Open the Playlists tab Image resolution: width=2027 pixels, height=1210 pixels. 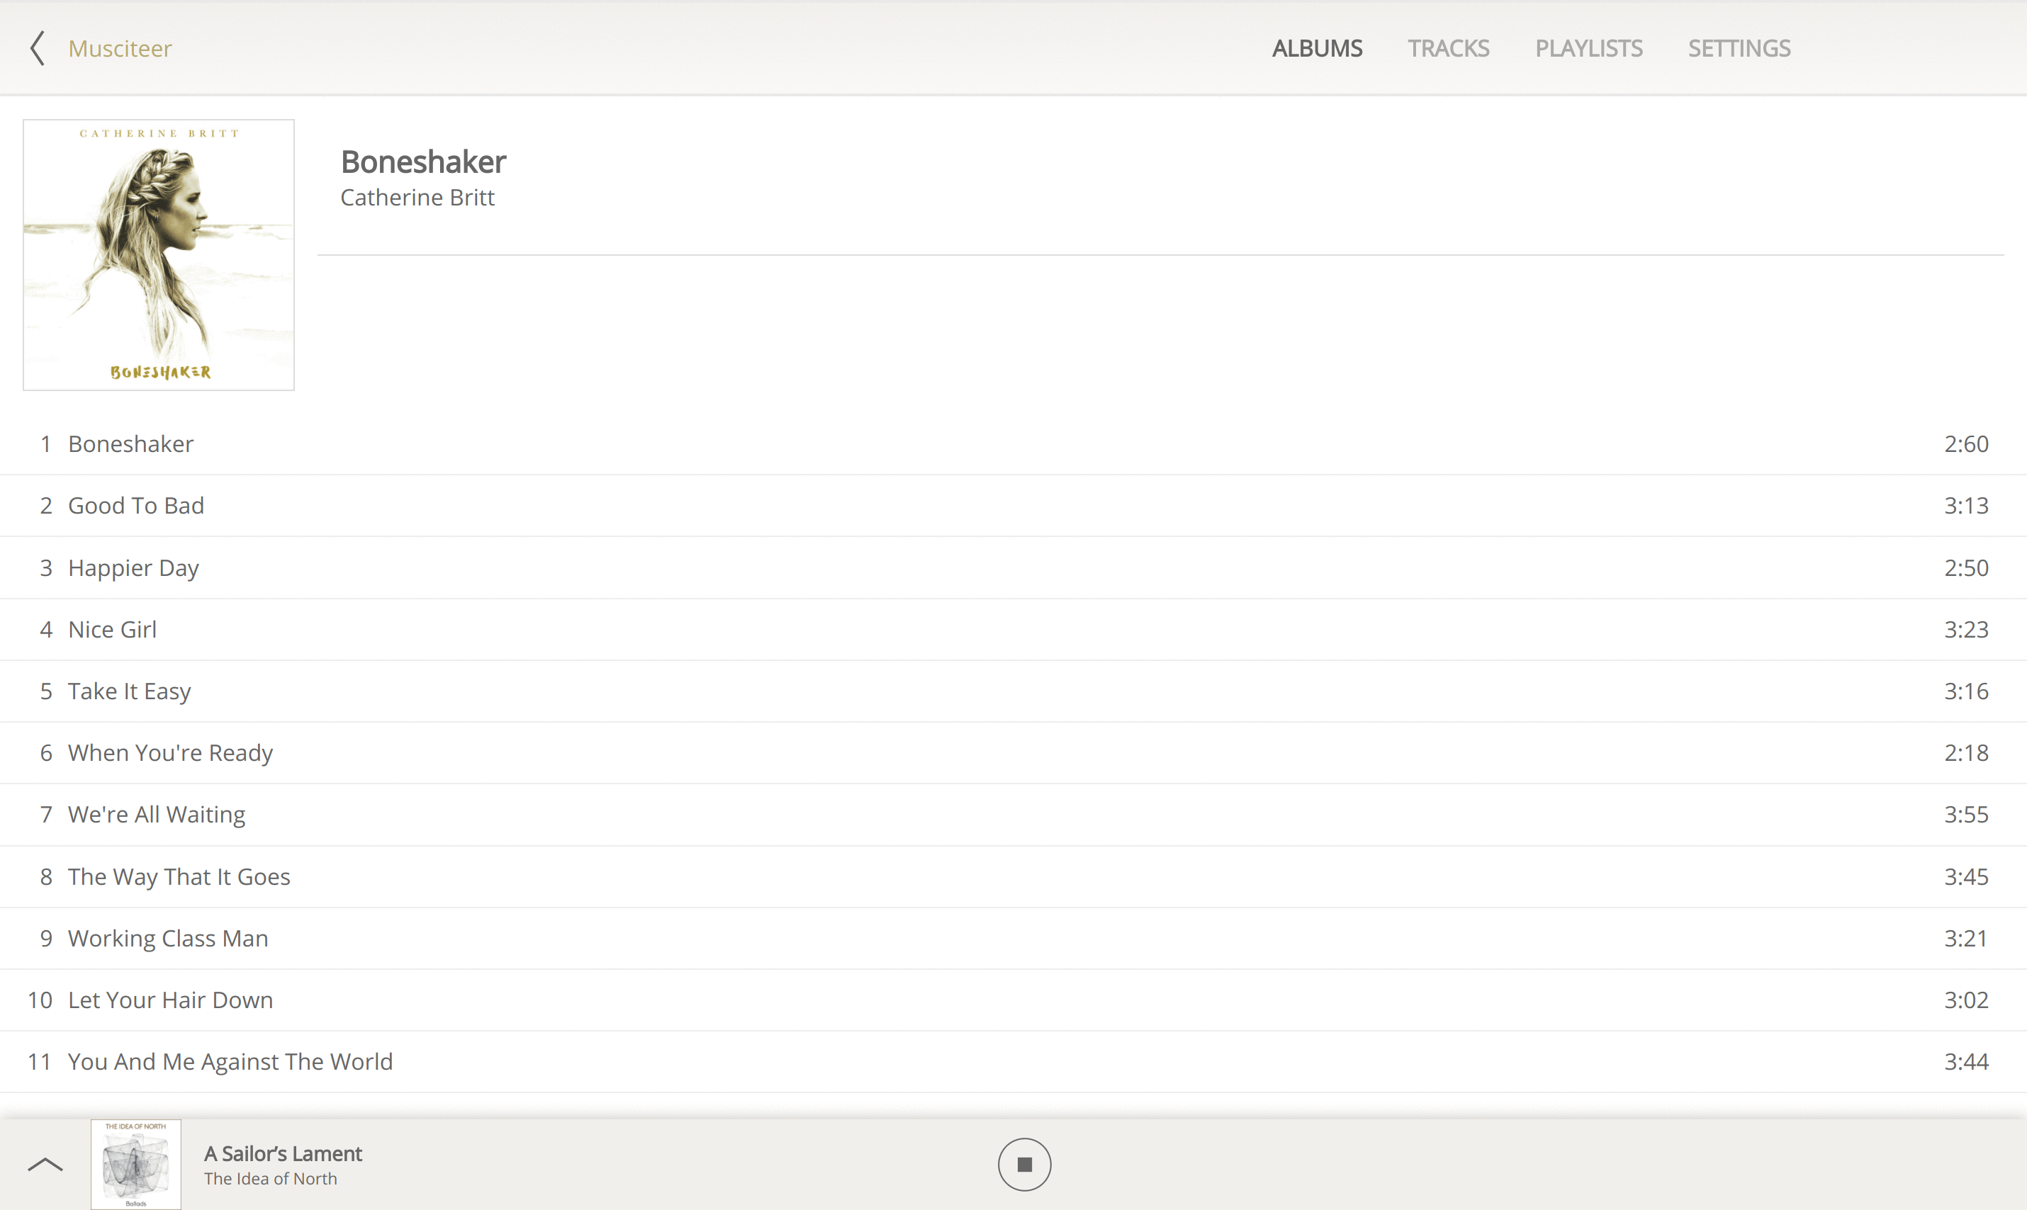1588,48
